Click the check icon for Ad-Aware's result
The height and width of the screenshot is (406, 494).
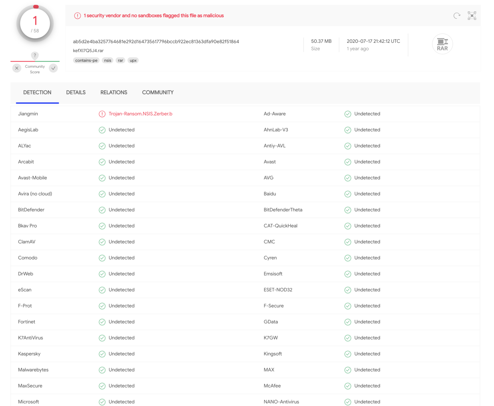point(348,114)
